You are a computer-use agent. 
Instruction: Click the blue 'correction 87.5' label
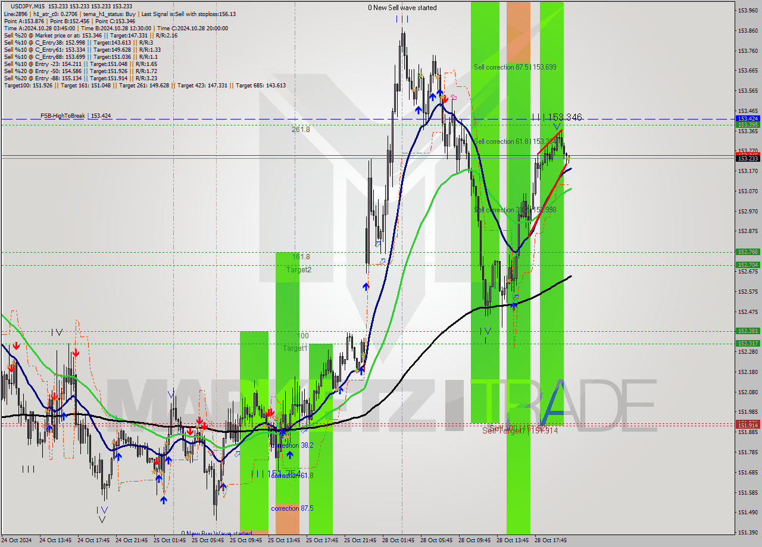click(x=292, y=508)
